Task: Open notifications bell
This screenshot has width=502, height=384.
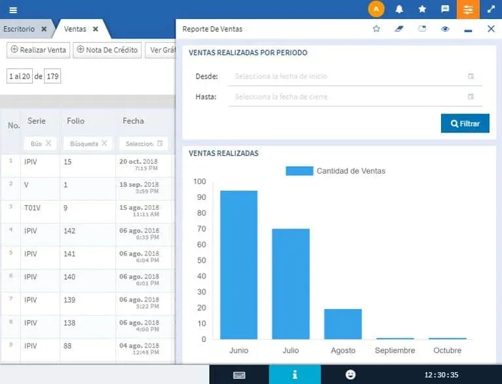Action: pos(399,9)
